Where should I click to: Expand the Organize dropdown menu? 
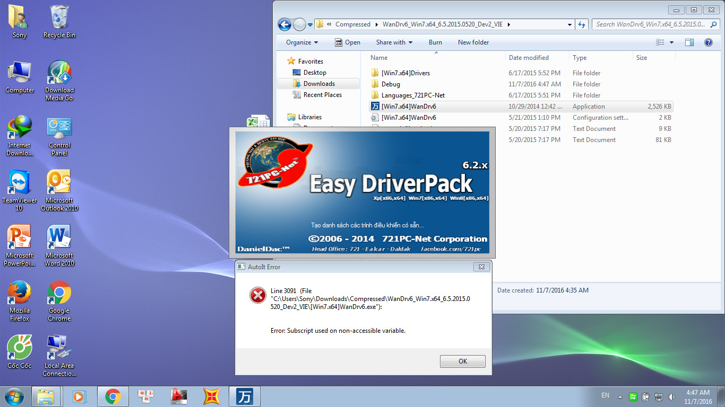click(x=300, y=42)
